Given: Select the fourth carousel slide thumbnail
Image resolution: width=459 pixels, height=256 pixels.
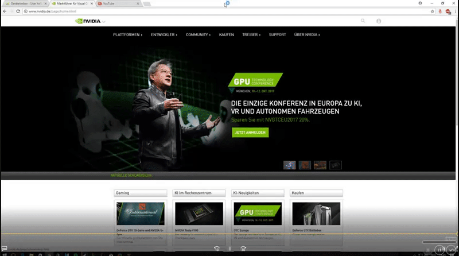Looking at the screenshot, I should click(x=335, y=165).
